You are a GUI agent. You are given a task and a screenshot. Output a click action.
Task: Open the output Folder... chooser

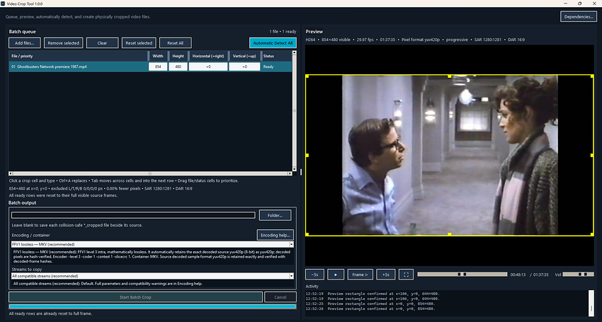275,215
